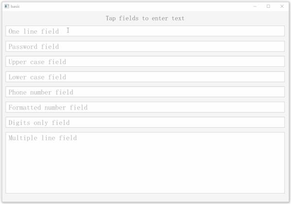Screen dimensions: 291x204
Task: Click the "Phone number field" placeholder text
Action: pos(41,92)
